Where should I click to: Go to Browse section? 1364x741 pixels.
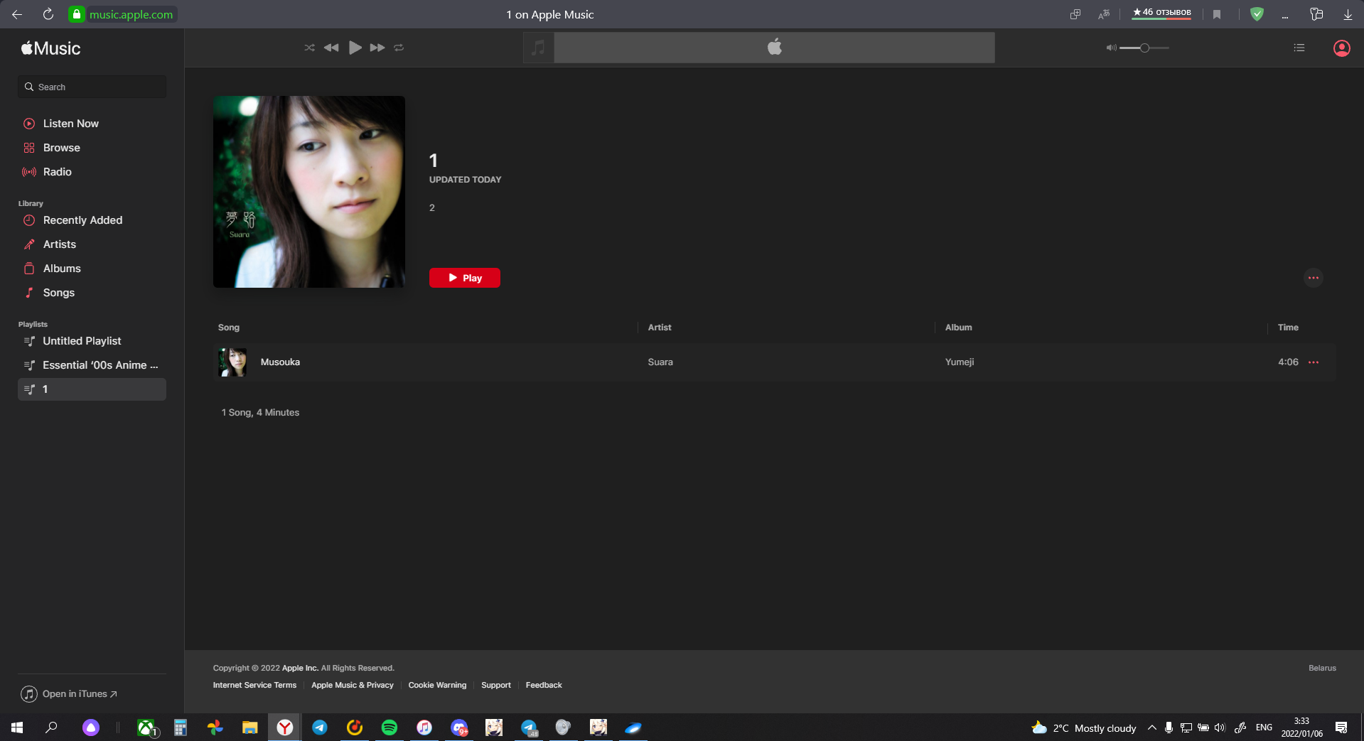pyautogui.click(x=61, y=148)
